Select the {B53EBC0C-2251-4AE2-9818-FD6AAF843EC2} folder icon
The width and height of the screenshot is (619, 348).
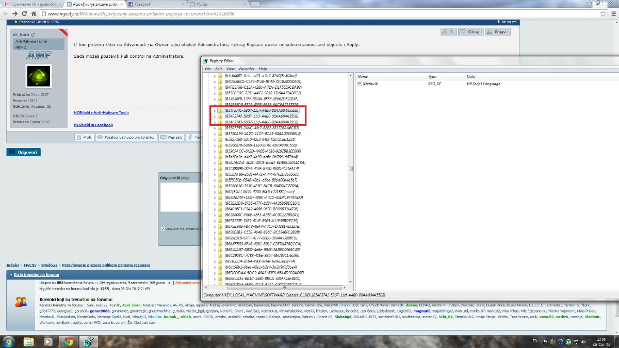(220, 93)
